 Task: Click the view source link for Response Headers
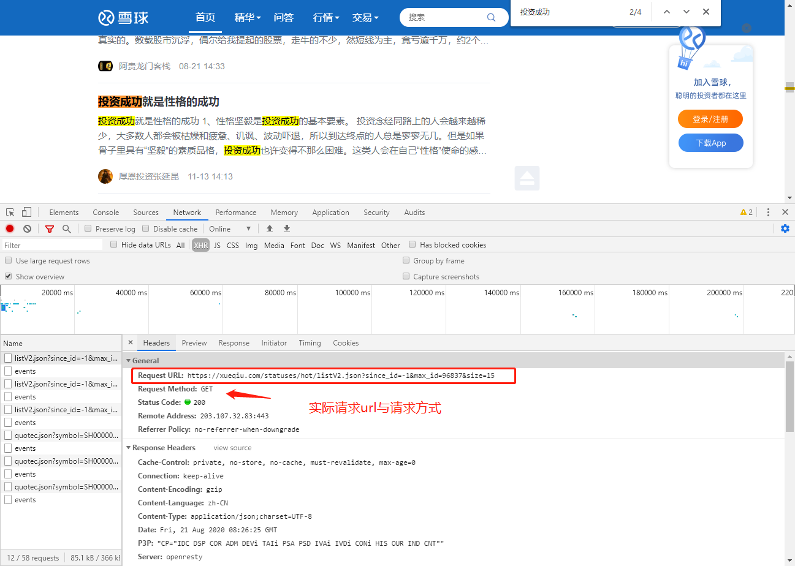point(232,447)
